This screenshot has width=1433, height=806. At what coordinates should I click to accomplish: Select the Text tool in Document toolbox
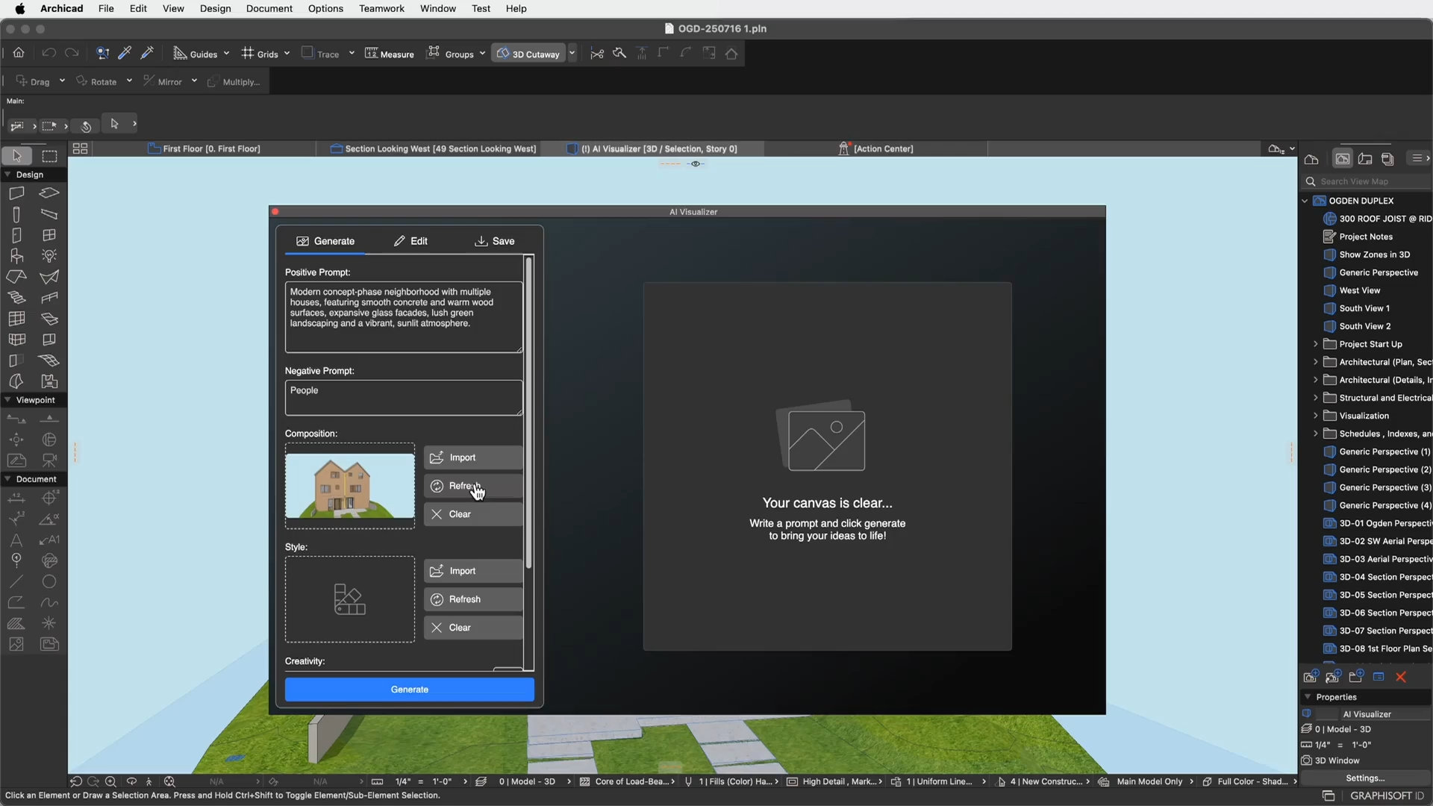(x=16, y=540)
